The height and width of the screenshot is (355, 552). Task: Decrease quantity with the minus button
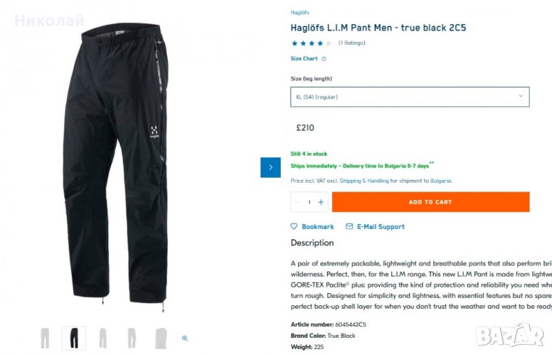(297, 202)
